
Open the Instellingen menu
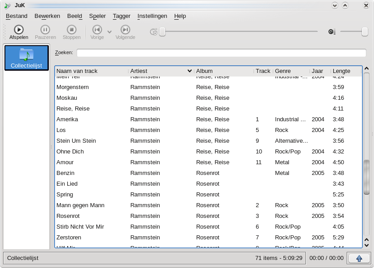(152, 16)
